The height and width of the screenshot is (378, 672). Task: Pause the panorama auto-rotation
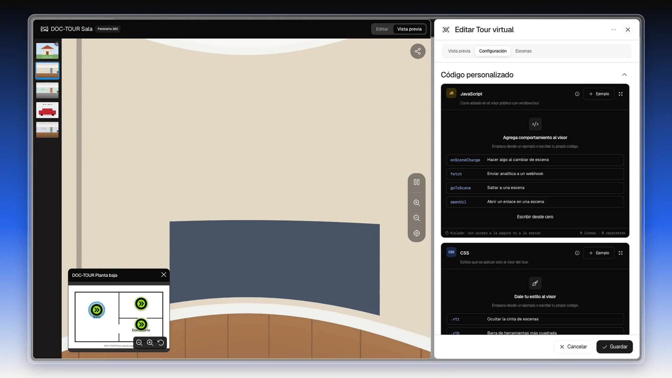point(416,182)
